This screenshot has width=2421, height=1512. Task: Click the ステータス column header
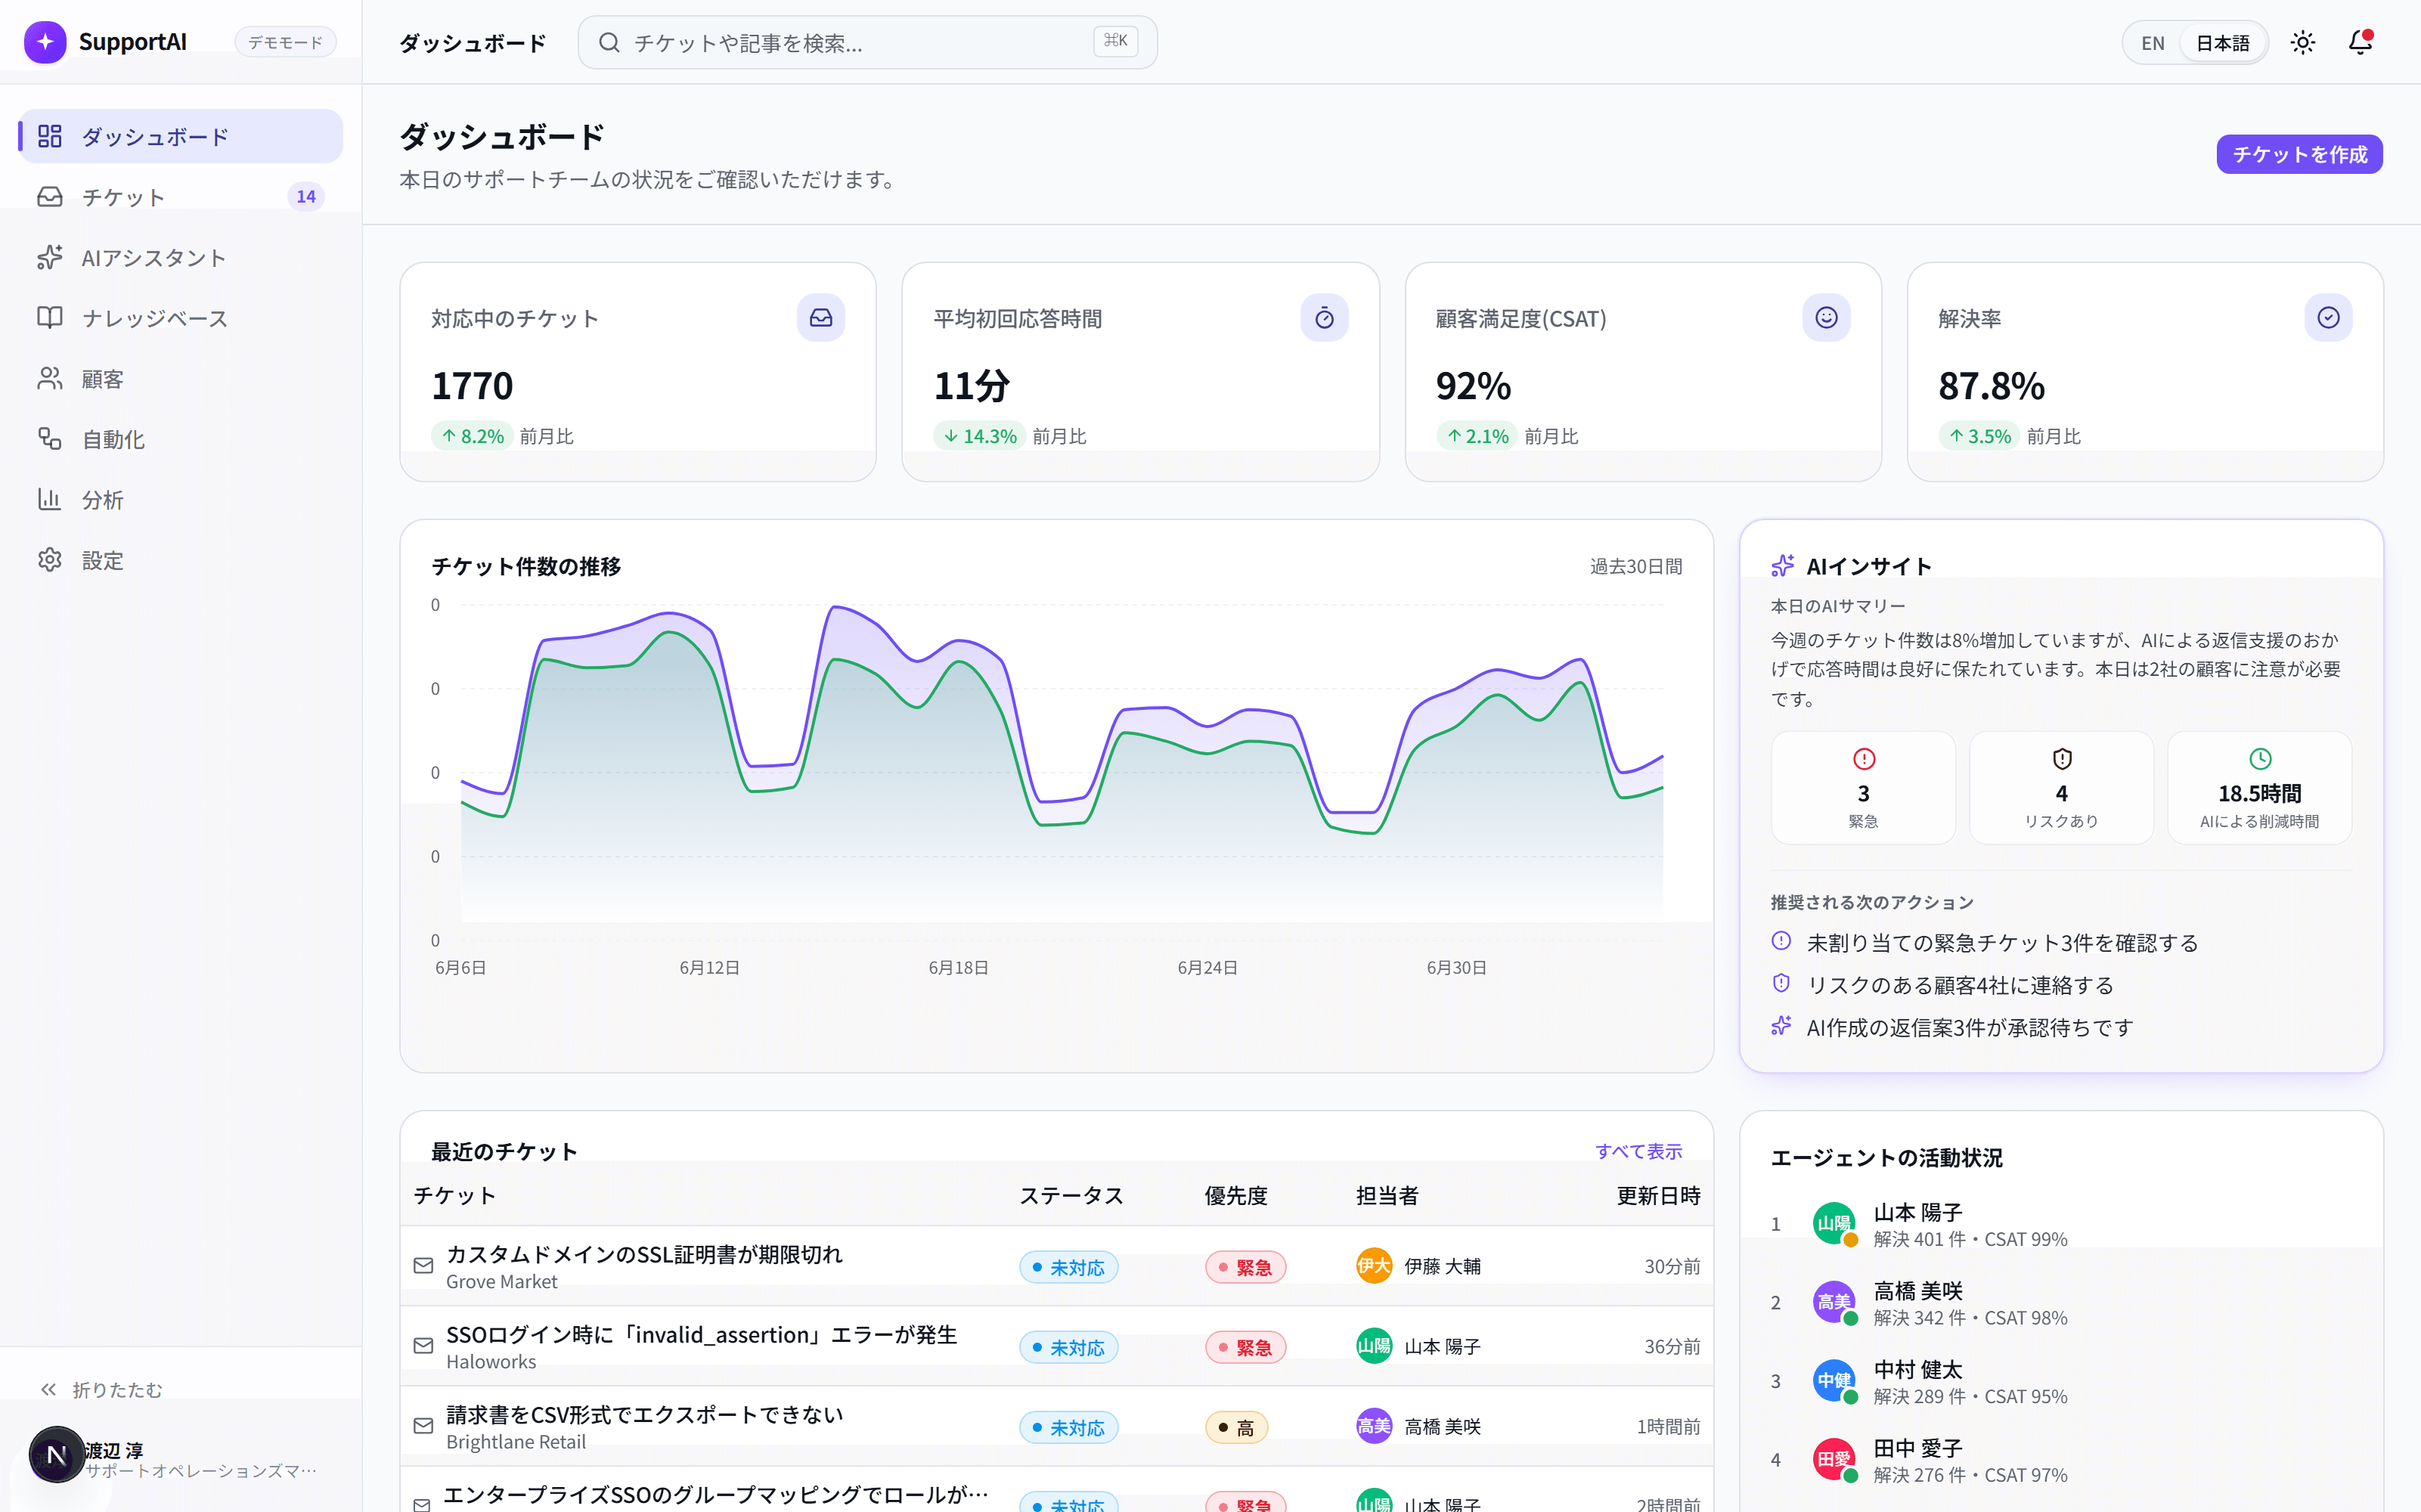click(x=1071, y=1195)
